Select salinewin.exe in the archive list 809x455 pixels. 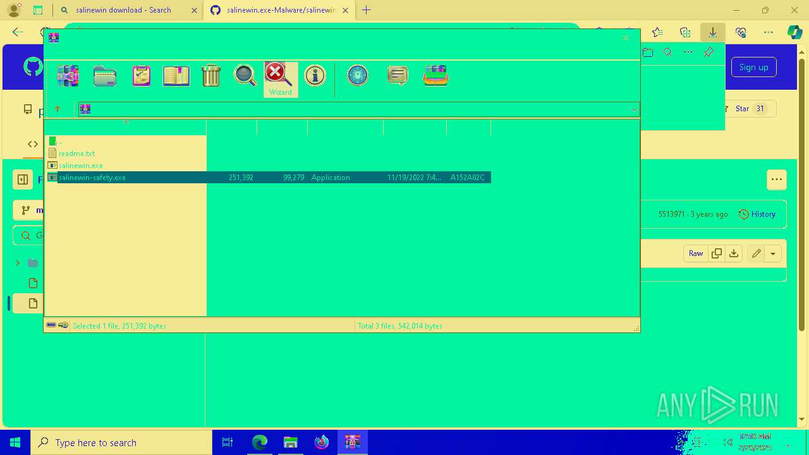(80, 166)
